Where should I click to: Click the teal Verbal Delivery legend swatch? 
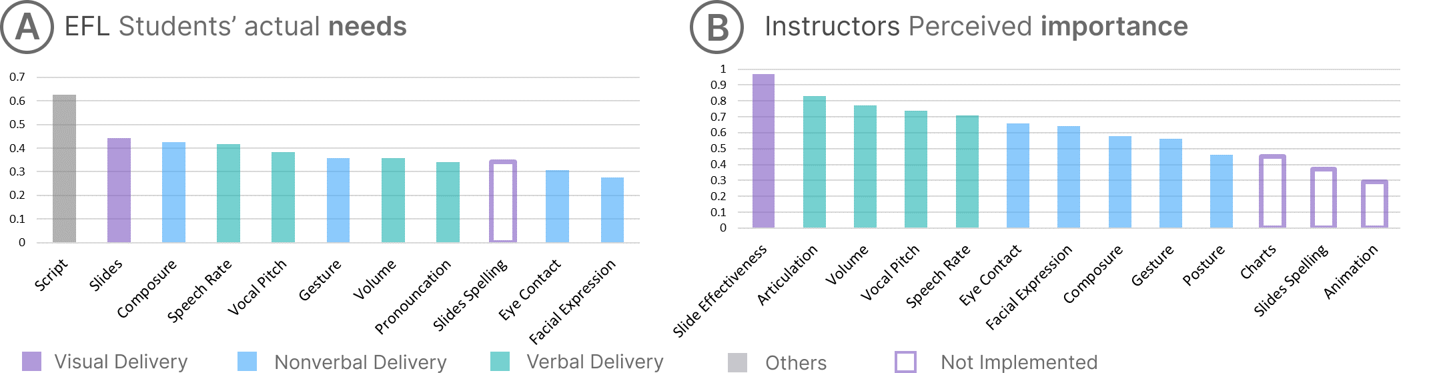(x=500, y=361)
